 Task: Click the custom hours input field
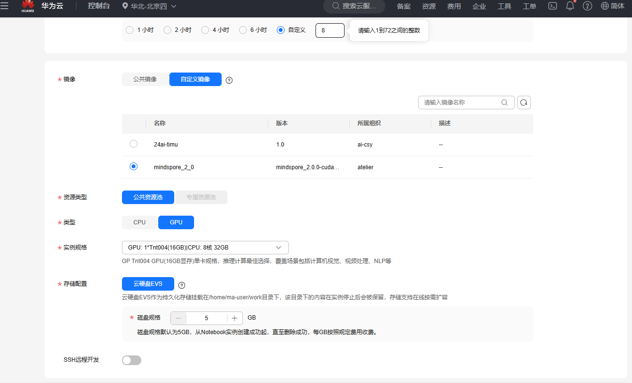click(x=330, y=30)
